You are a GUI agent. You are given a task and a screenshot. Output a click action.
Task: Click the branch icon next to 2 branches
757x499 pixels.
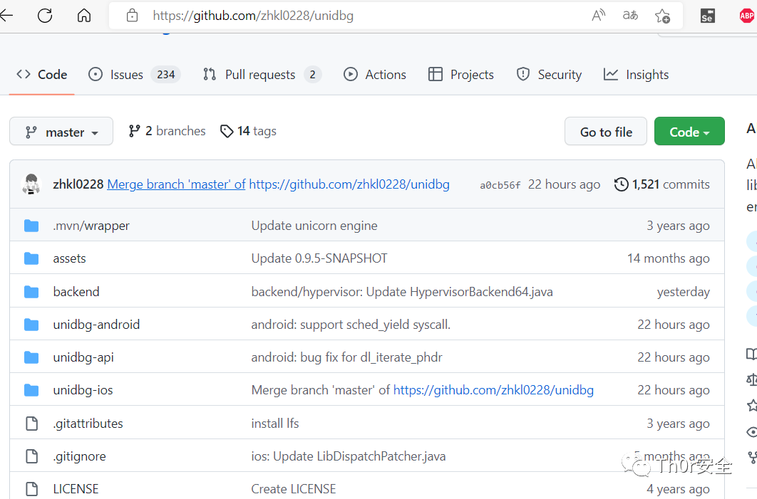point(134,131)
